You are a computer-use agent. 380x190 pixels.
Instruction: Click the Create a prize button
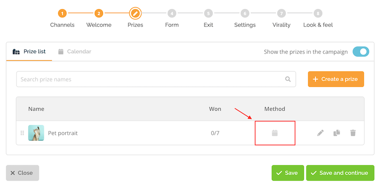pos(336,79)
